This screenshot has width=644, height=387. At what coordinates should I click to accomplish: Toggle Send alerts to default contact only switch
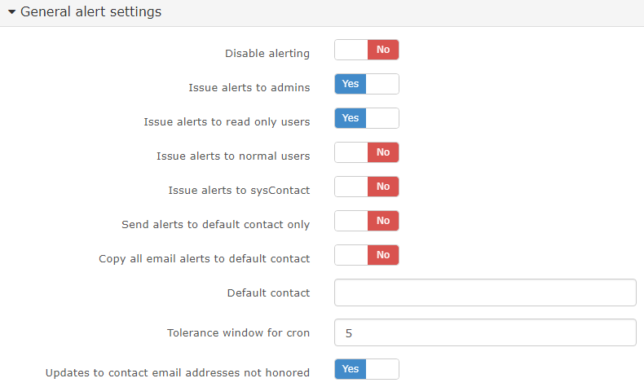coord(366,221)
